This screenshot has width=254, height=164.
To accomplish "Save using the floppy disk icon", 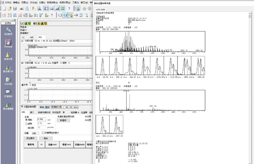I will click(x=15, y=8).
